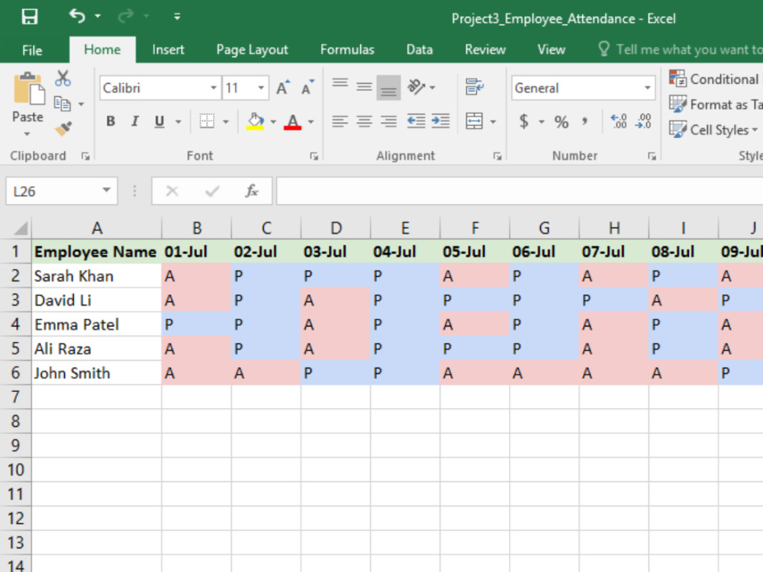Open the Merge & Center dropdown arrow

pyautogui.click(x=493, y=121)
